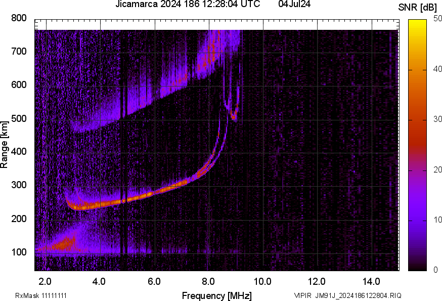Click frequency axis tick '10.0'

[x=262, y=282]
